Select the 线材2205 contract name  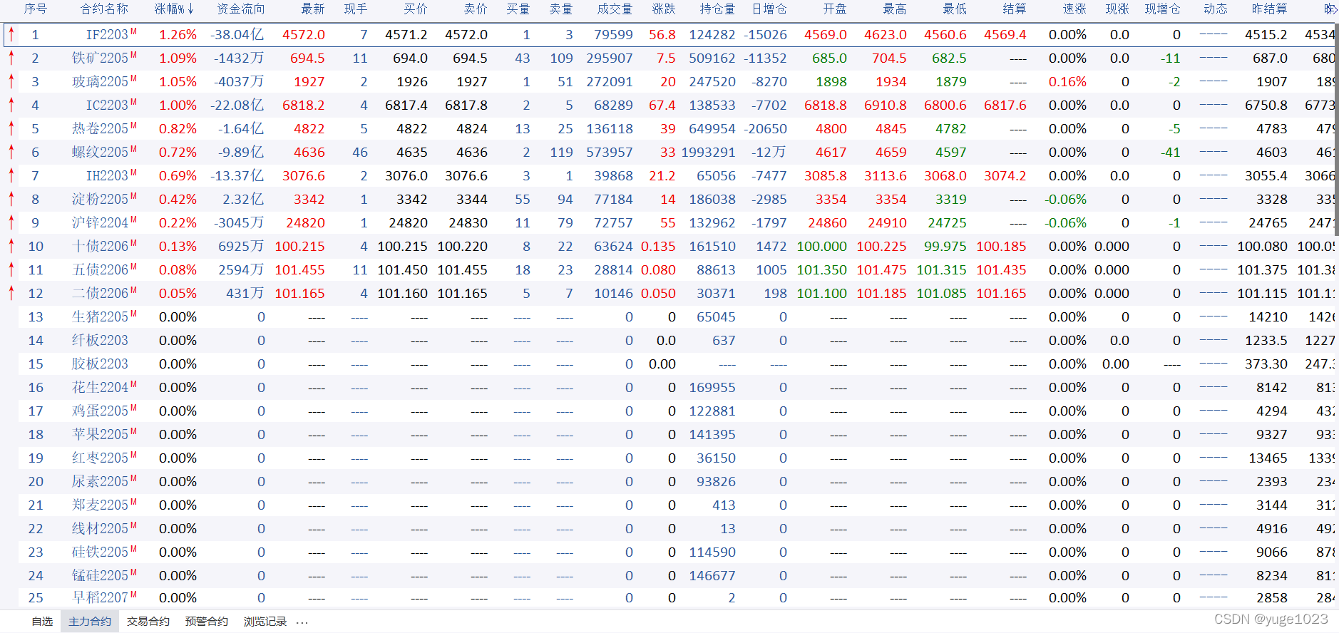(100, 528)
